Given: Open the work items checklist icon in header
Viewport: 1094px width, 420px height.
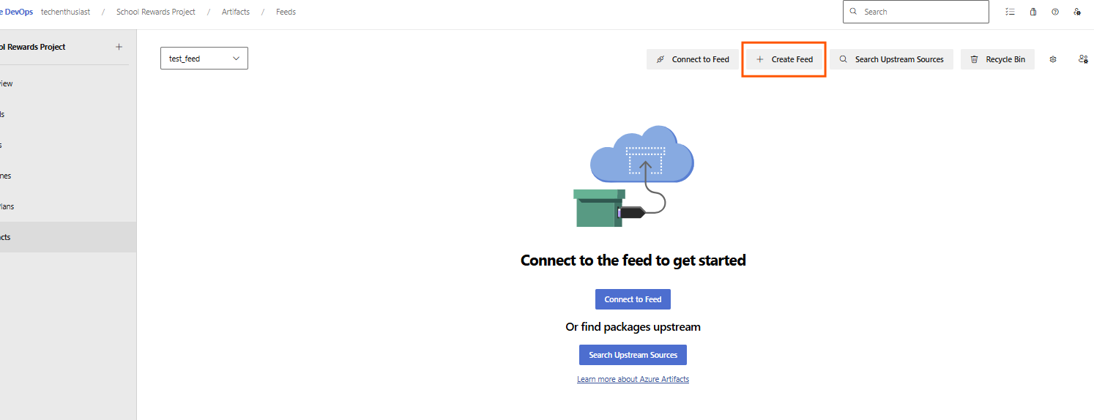Looking at the screenshot, I should tap(1011, 12).
